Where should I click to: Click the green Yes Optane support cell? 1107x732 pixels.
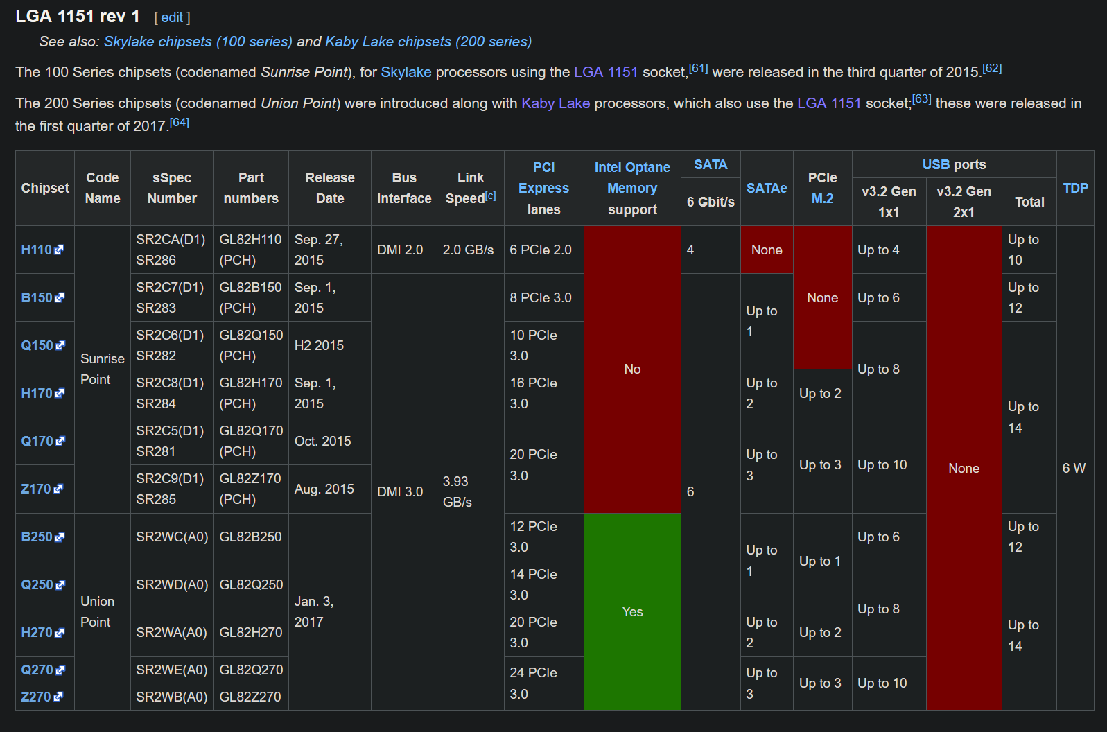pyautogui.click(x=632, y=611)
